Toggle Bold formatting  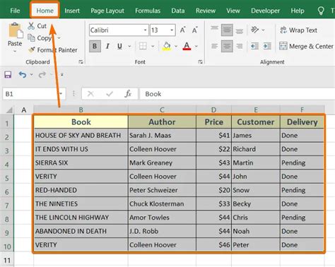pos(95,46)
